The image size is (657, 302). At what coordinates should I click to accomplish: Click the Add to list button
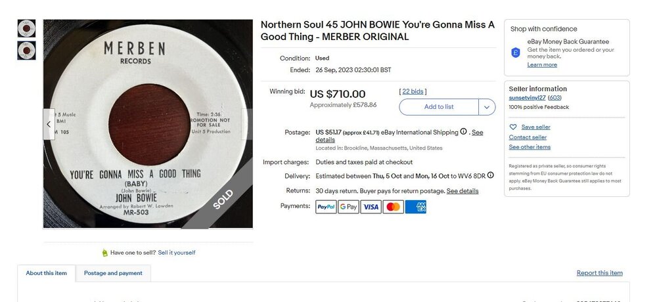[x=439, y=107]
